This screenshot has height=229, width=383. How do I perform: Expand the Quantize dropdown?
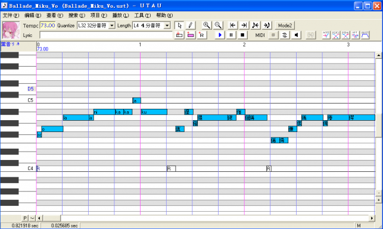point(111,26)
